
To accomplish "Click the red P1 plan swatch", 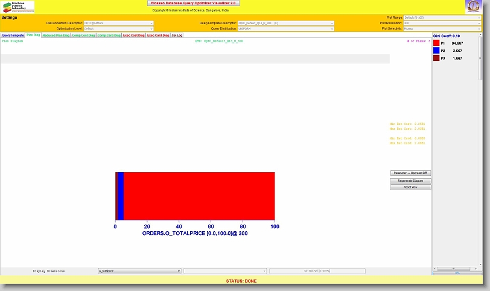I will (x=436, y=43).
